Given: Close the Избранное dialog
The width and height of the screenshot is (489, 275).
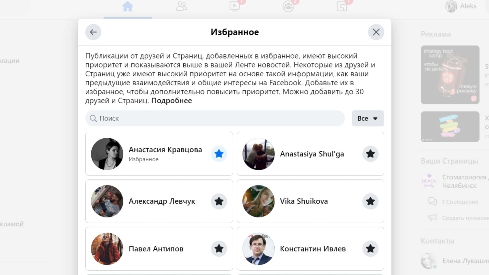Looking at the screenshot, I should click(376, 32).
